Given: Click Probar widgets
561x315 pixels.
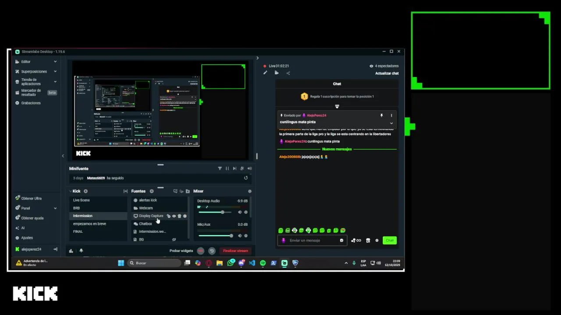Looking at the screenshot, I should 181,251.
